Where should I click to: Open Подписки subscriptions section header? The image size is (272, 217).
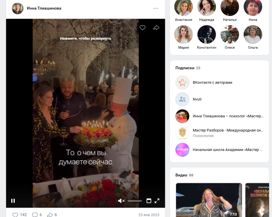(x=185, y=68)
